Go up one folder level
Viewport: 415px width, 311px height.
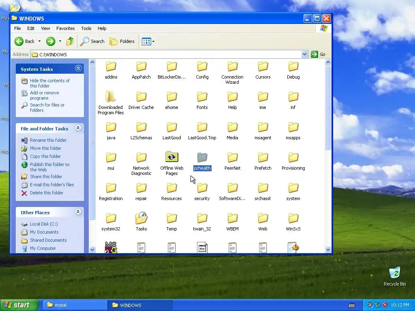coord(70,41)
